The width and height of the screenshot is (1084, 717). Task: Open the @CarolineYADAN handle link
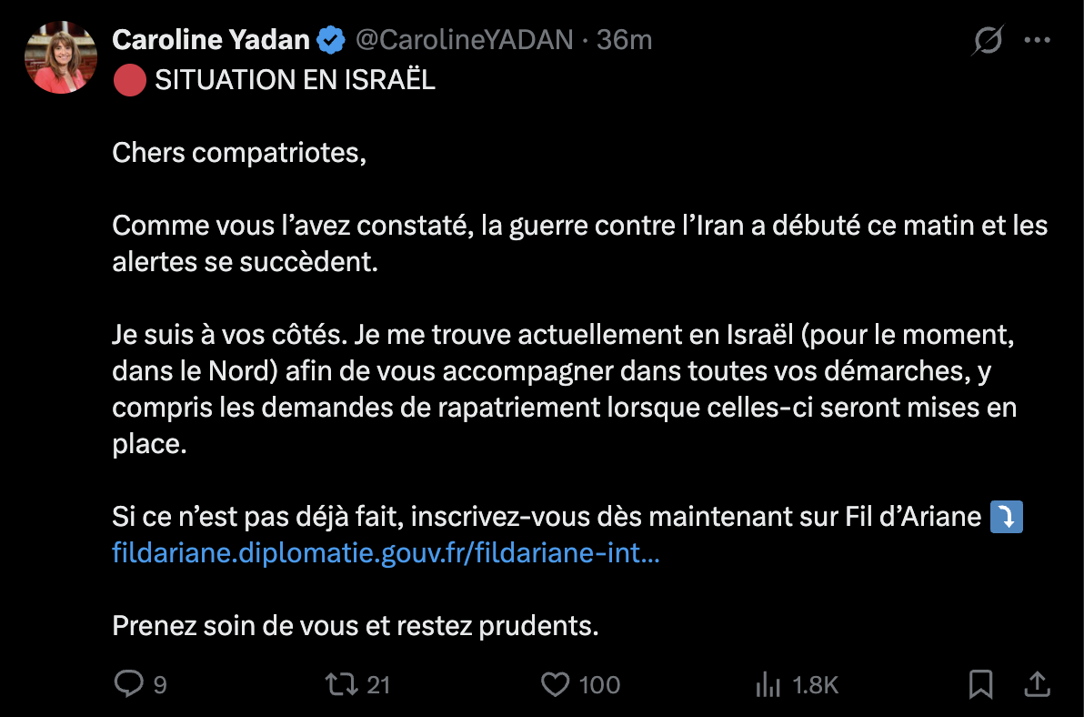pyautogui.click(x=464, y=40)
